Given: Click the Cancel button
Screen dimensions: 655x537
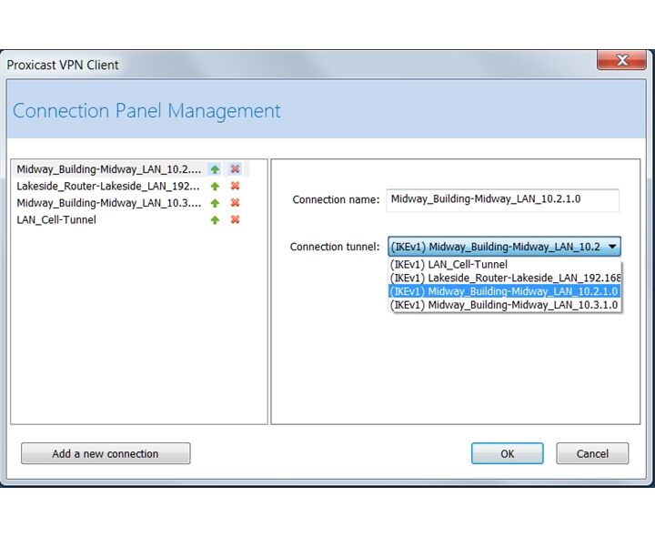Looking at the screenshot, I should (592, 453).
